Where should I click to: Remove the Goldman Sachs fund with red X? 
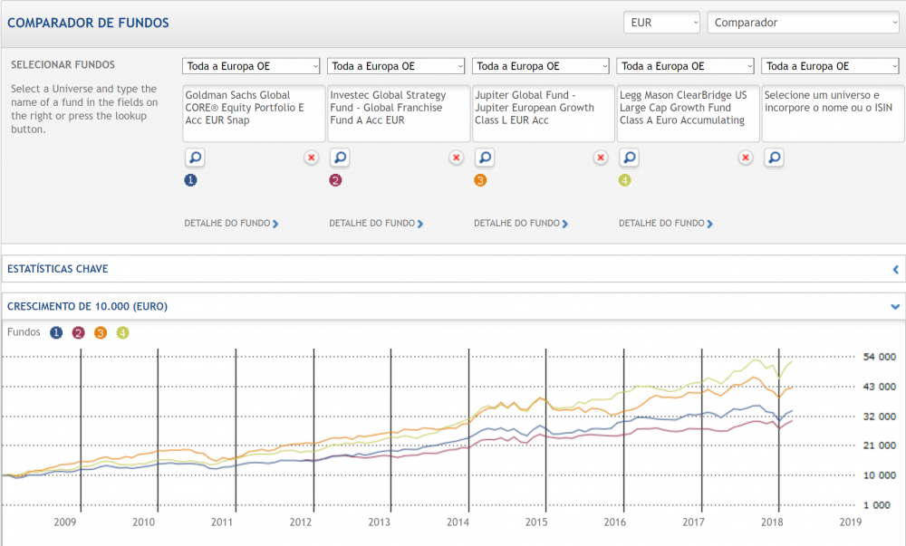pyautogui.click(x=311, y=158)
